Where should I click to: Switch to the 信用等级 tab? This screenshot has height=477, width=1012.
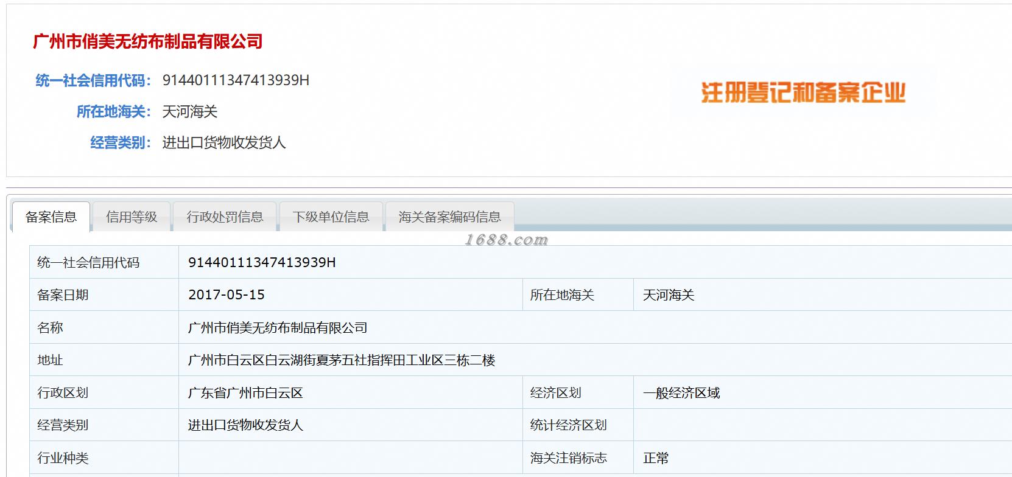click(132, 217)
